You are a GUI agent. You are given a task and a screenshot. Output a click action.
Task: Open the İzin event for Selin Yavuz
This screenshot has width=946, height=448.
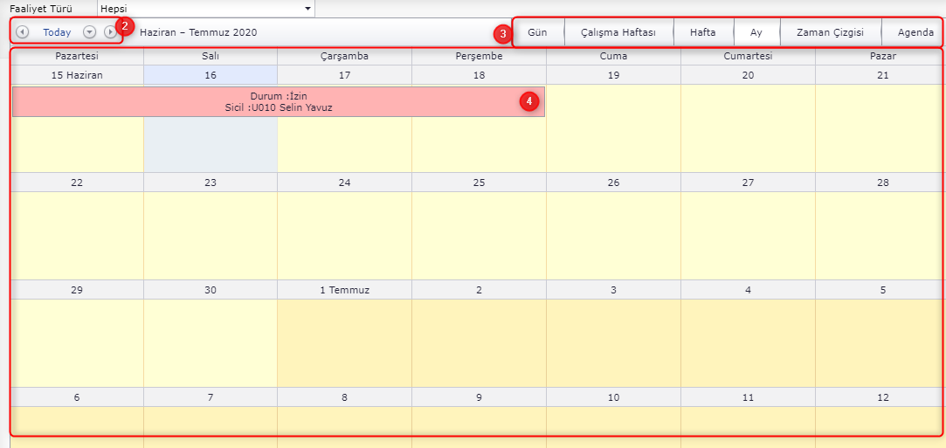(278, 101)
